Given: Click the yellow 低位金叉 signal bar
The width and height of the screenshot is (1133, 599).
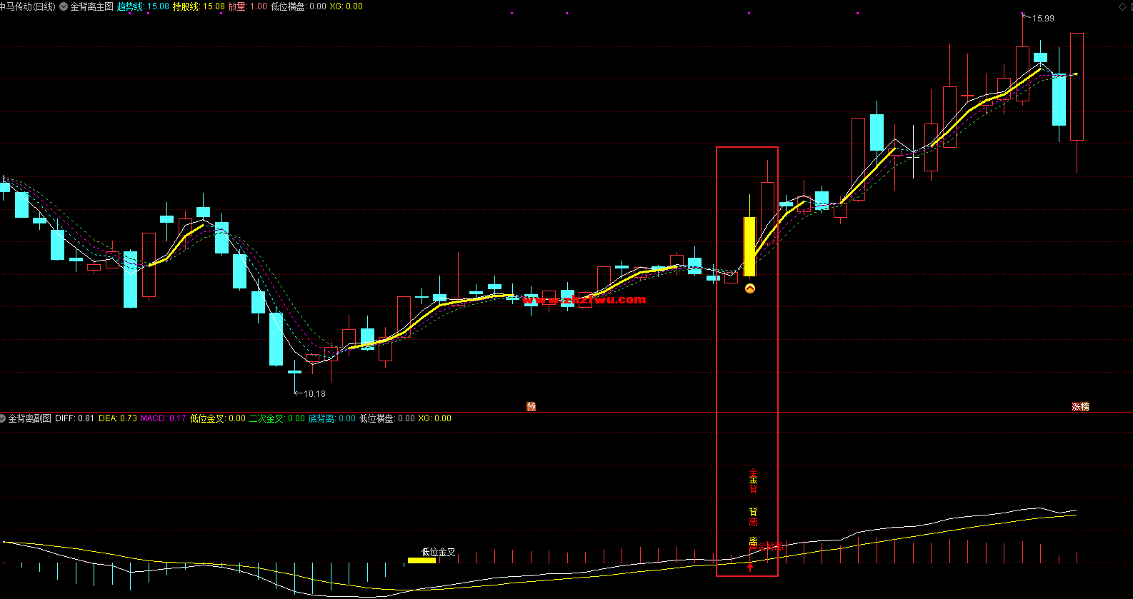Looking at the screenshot, I should pos(421,560).
